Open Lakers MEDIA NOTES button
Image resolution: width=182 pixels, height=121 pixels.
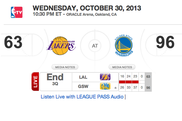65,67
